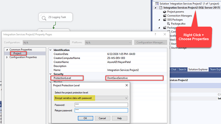Switch to the Solution Explorer tab

[x=198, y=70]
